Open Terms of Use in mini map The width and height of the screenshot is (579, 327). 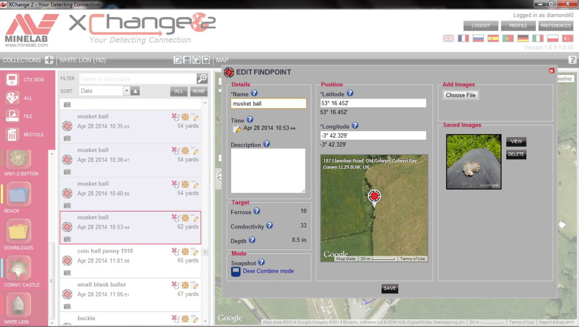412,259
